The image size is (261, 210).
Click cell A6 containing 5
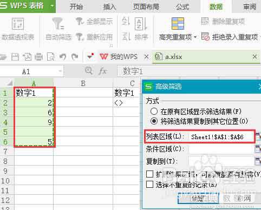[34, 141]
